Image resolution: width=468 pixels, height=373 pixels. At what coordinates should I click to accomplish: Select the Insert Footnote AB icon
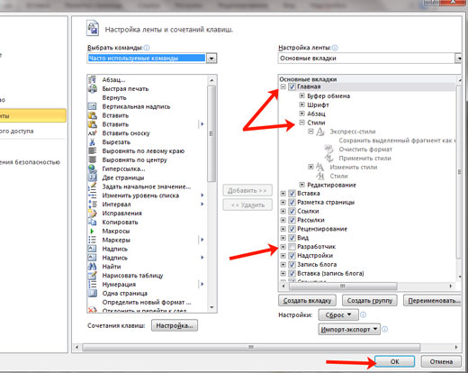93,133
